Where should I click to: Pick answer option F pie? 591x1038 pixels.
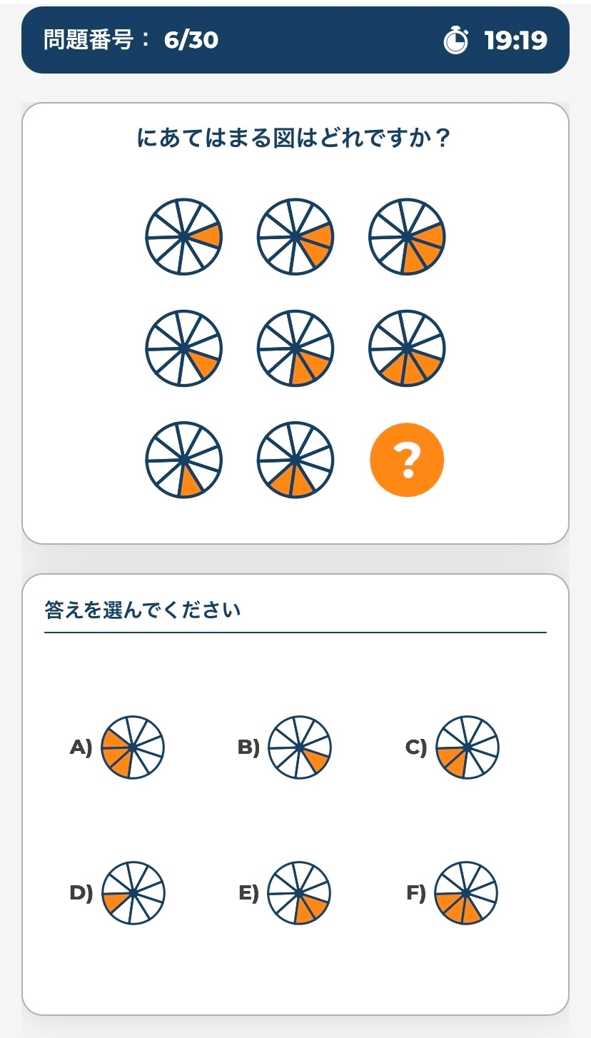(465, 893)
